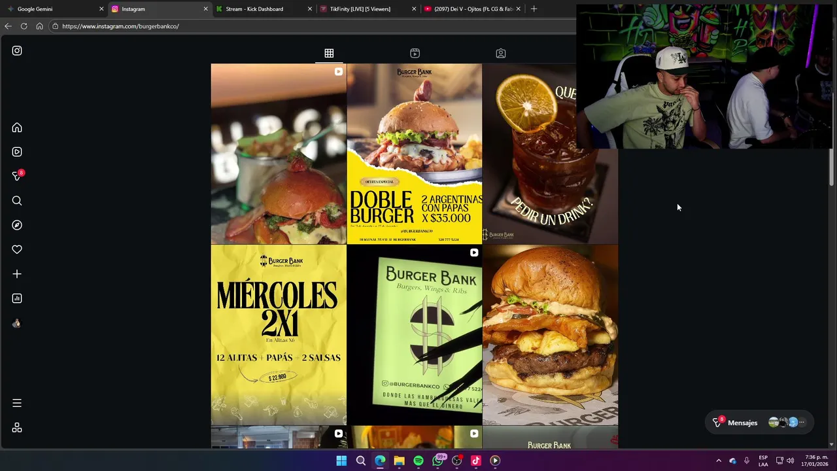This screenshot has height=471, width=837.
Task: Open the blurred burger reel in the first row
Action: point(279,154)
